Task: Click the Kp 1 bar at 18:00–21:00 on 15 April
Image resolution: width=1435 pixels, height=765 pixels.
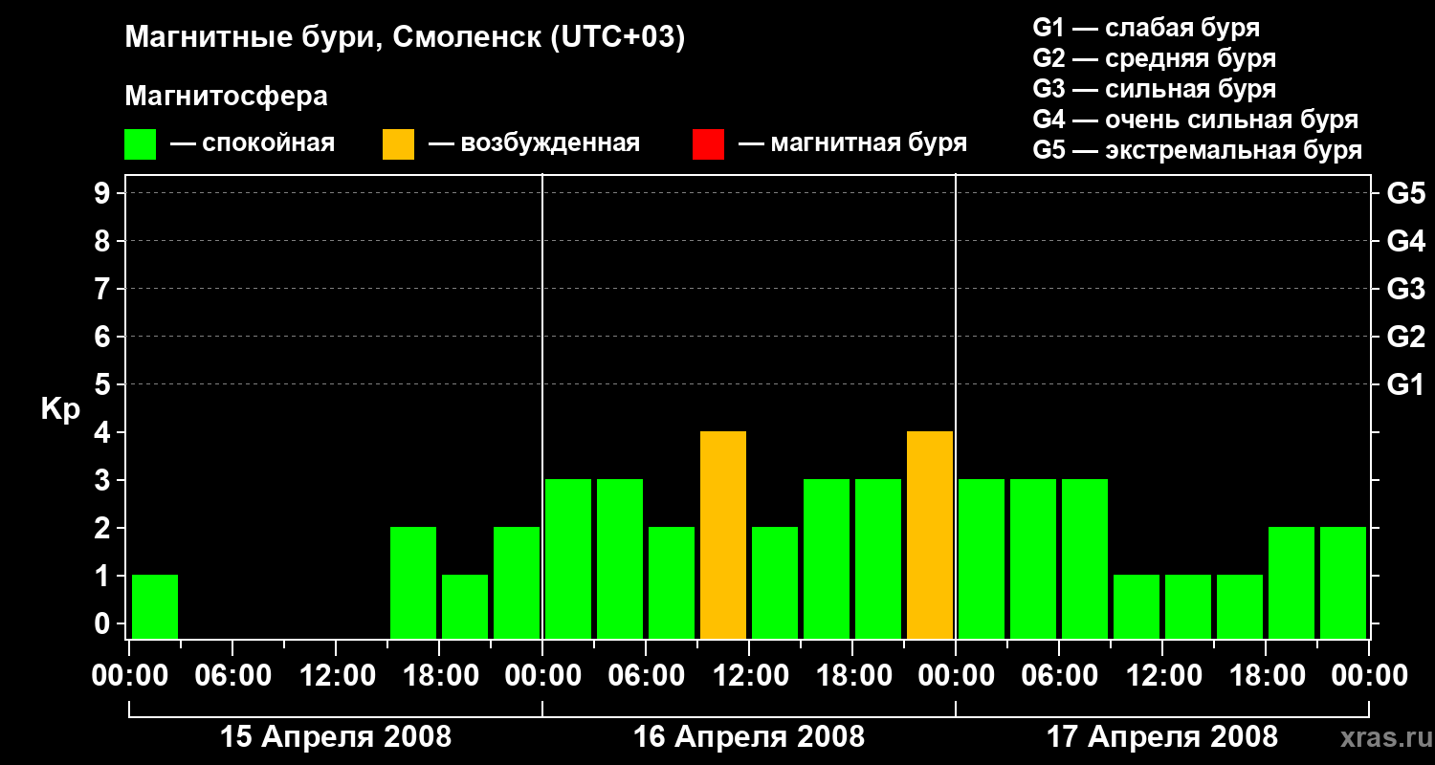Action: tap(465, 607)
